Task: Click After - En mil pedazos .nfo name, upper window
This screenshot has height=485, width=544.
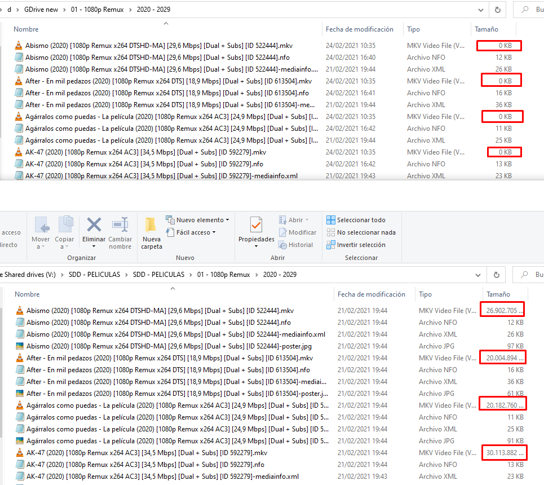Action: click(x=167, y=93)
